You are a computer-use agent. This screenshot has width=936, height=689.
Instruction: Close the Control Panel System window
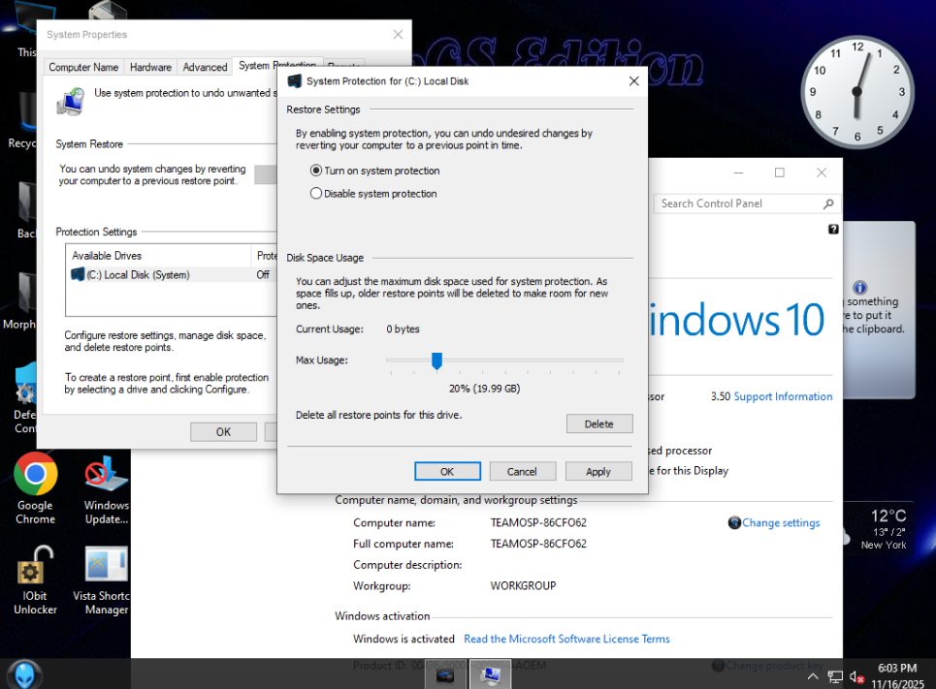coord(822,172)
